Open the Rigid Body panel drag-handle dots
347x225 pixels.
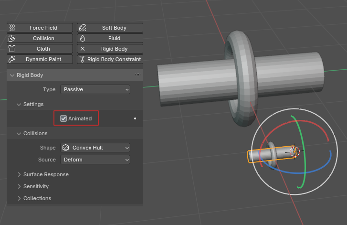point(138,75)
